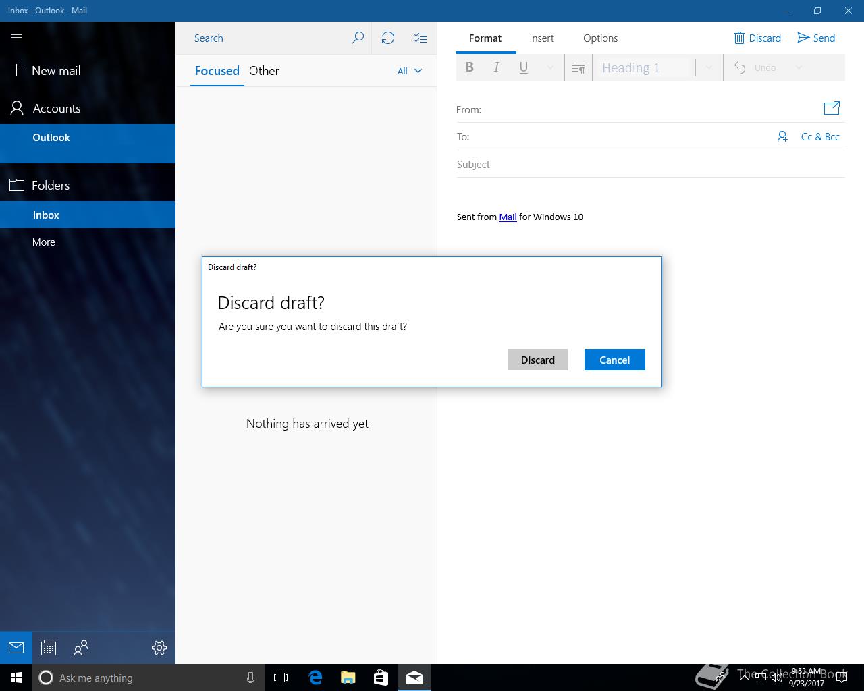Toggle Bold formatting
864x691 pixels.
tap(470, 67)
